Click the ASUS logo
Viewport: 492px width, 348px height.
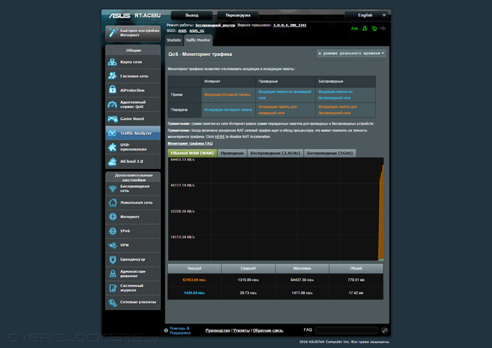point(120,16)
